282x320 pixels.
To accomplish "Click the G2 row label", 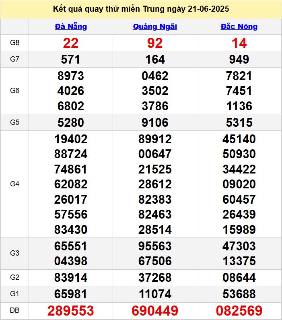I will (x=14, y=277).
